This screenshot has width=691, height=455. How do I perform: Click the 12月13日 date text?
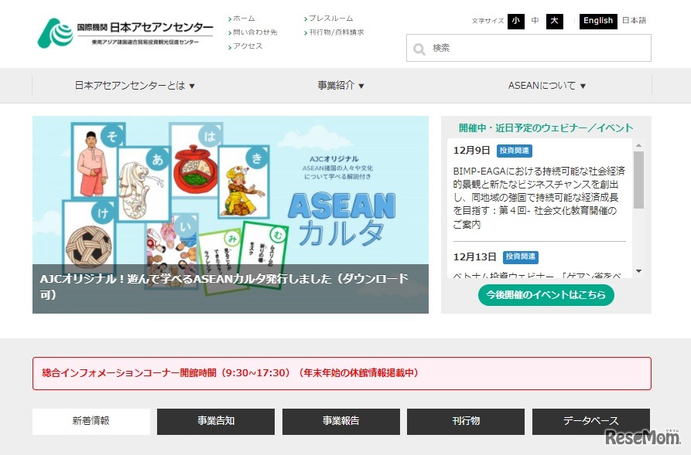tap(474, 257)
